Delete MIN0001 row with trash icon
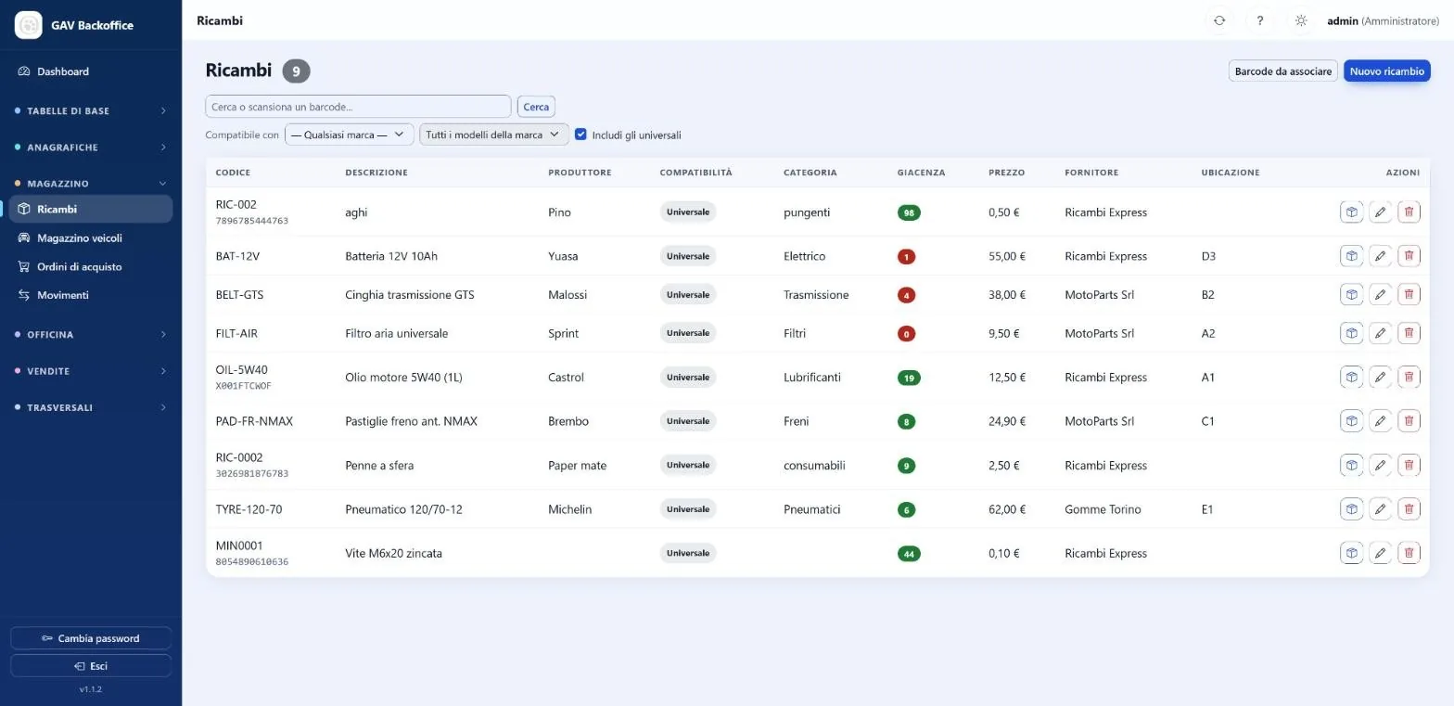The width and height of the screenshot is (1454, 706). [1409, 553]
